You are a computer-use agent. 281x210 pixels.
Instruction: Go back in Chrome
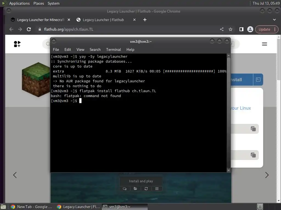pos(11,30)
